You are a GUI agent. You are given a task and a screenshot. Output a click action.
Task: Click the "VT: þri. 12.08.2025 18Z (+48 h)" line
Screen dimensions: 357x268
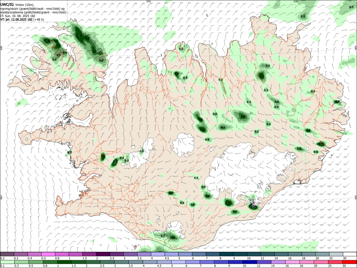[22, 20]
